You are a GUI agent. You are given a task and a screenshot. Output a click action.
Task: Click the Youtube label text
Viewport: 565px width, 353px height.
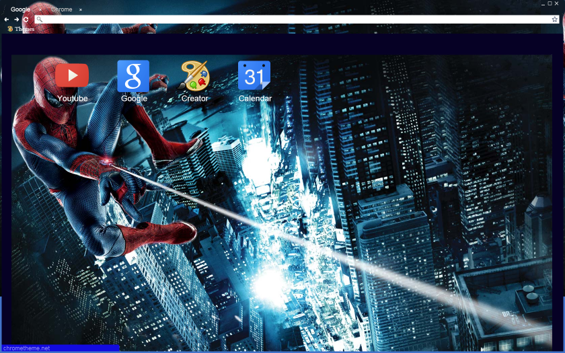[x=73, y=98]
